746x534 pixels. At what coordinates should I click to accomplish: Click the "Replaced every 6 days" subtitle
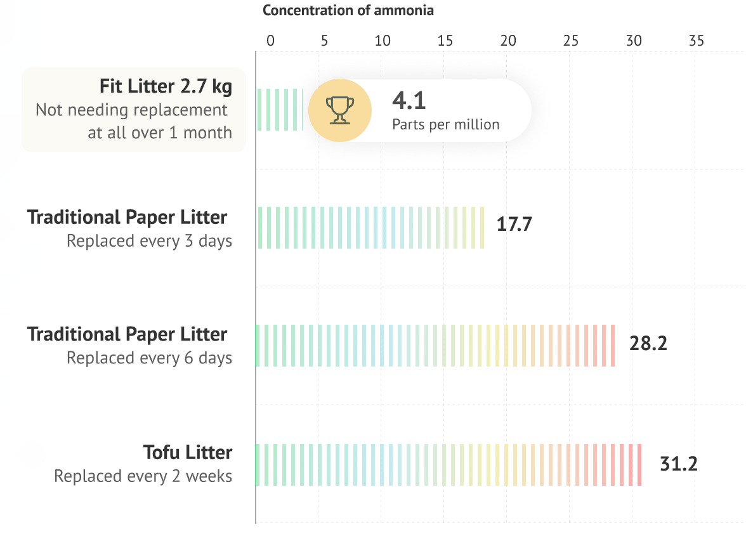point(149,358)
